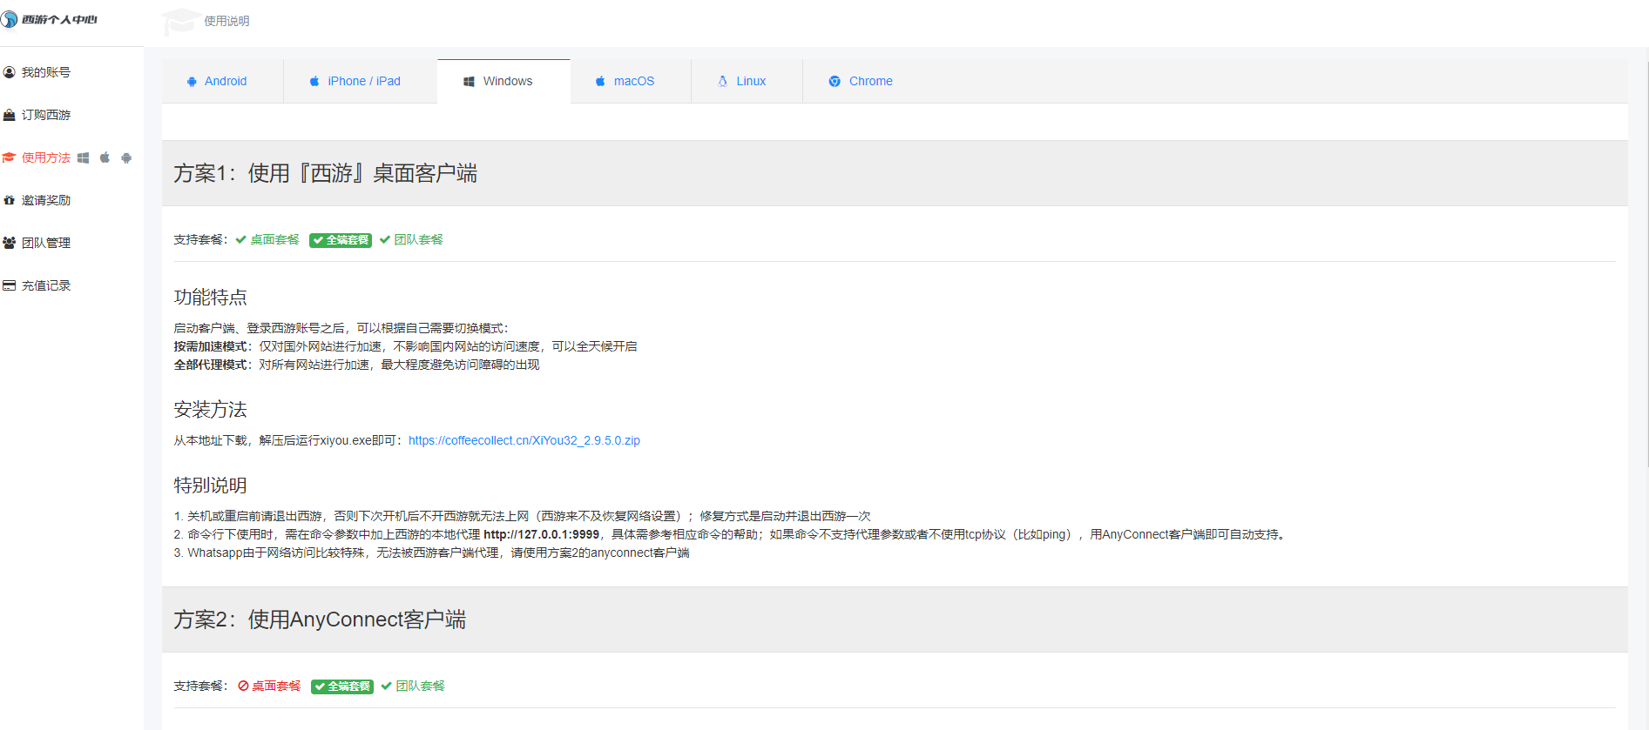Viewport: 1649px width, 730px height.
Task: Click the Linux penguin icon in tab
Action: [x=723, y=81]
